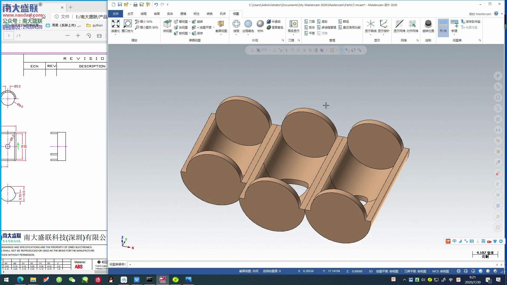Click 保存到书签 save bookmark

471,22
